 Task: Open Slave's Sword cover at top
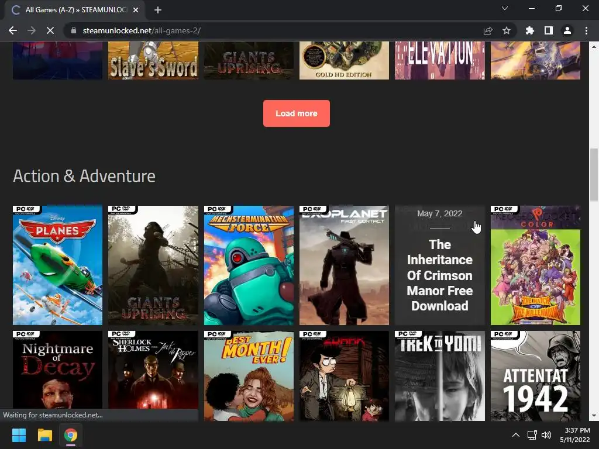[153, 61]
